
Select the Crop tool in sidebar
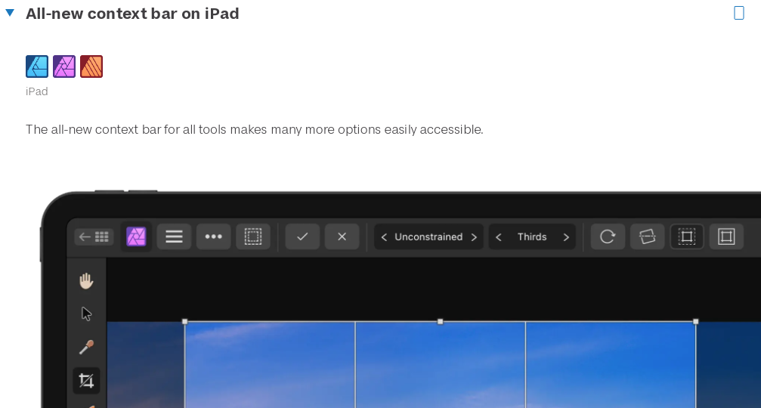click(86, 381)
